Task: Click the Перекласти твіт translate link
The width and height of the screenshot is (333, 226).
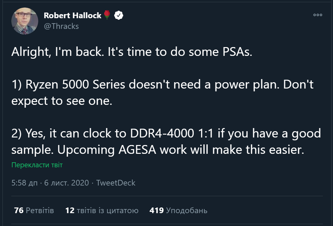Action: [x=37, y=165]
